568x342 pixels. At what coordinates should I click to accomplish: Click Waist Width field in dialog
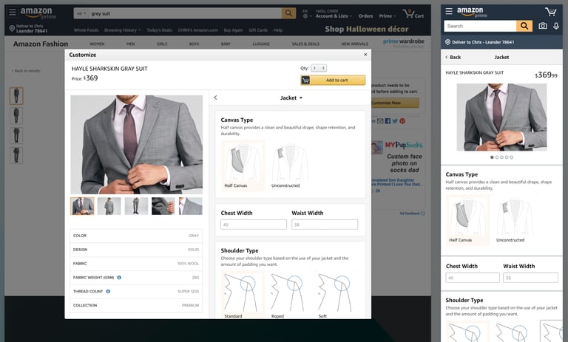pos(325,225)
